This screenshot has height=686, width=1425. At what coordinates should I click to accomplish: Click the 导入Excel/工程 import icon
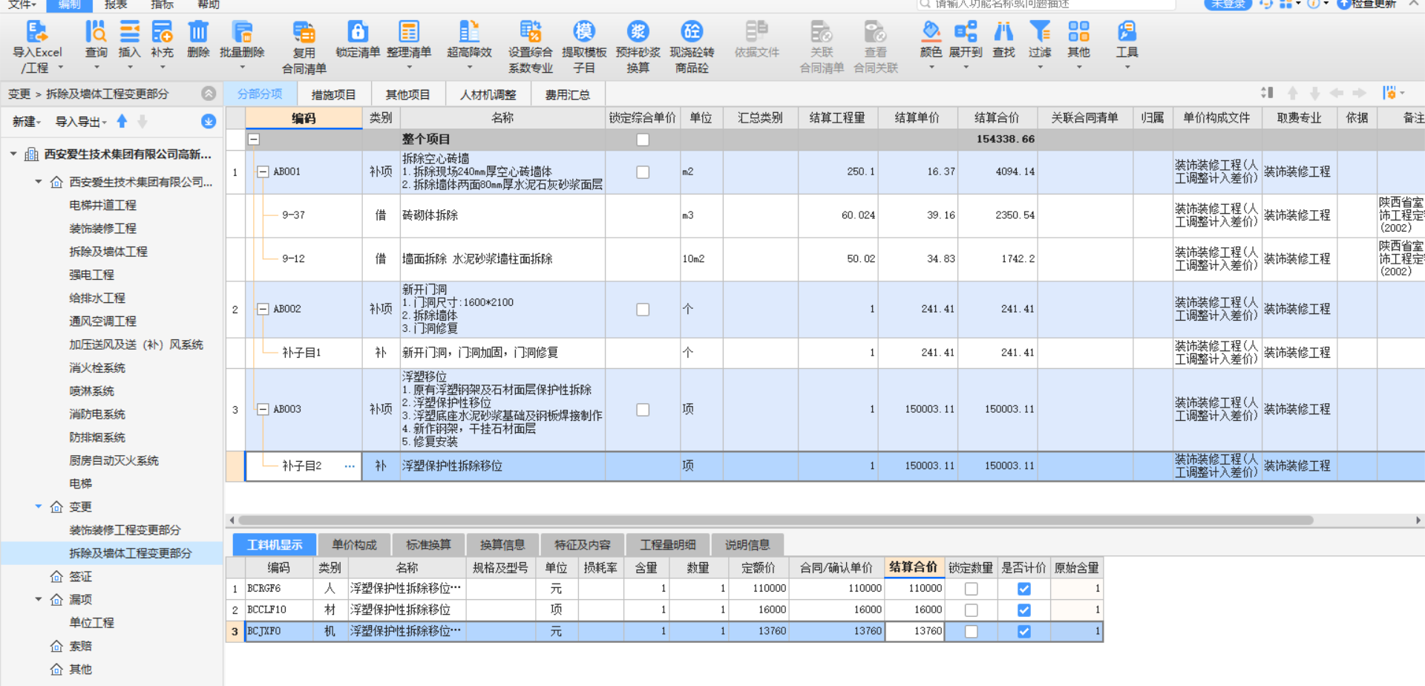(x=37, y=32)
